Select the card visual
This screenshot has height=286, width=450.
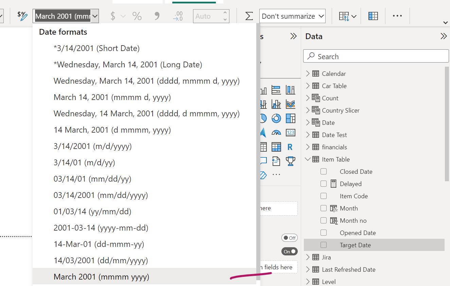(x=290, y=133)
